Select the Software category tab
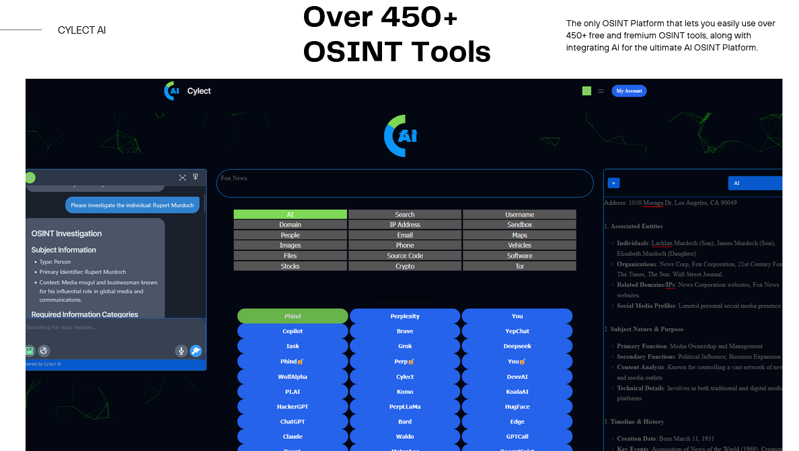 pos(519,256)
